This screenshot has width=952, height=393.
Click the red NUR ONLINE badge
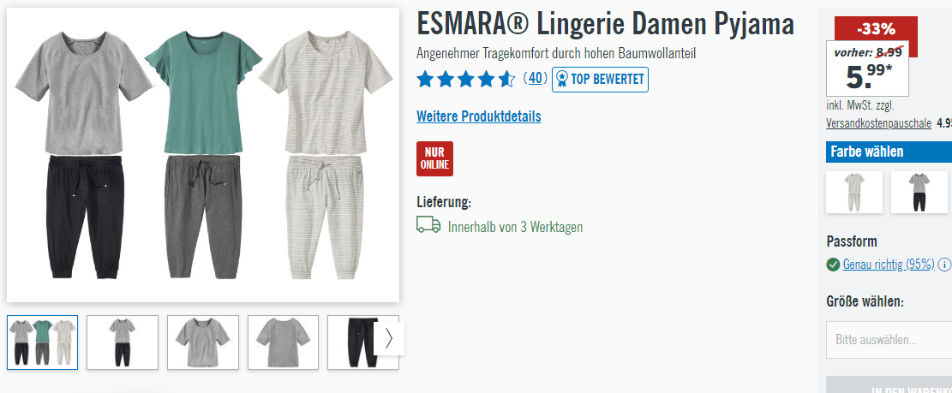point(434,159)
